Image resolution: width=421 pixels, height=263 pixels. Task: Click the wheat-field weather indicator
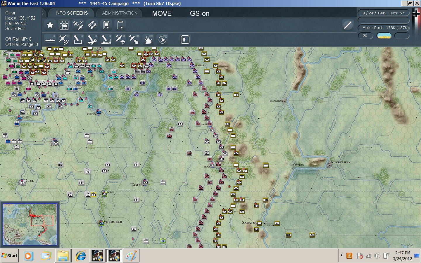[384, 36]
